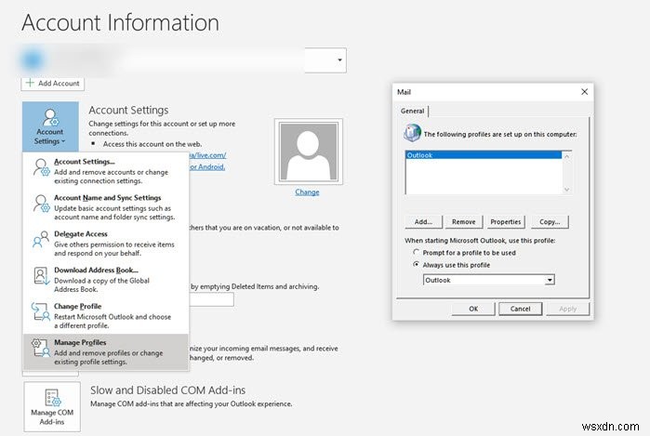The width and height of the screenshot is (650, 436).
Task: Select Change Profile menu entry
Action: click(x=106, y=315)
